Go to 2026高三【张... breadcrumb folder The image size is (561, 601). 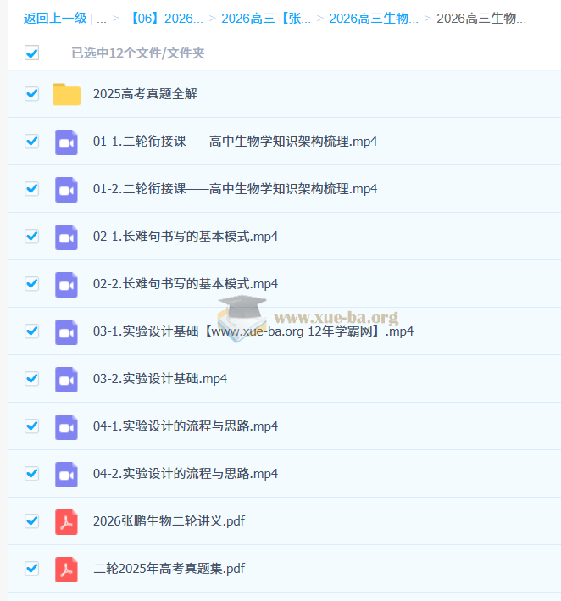pos(265,19)
